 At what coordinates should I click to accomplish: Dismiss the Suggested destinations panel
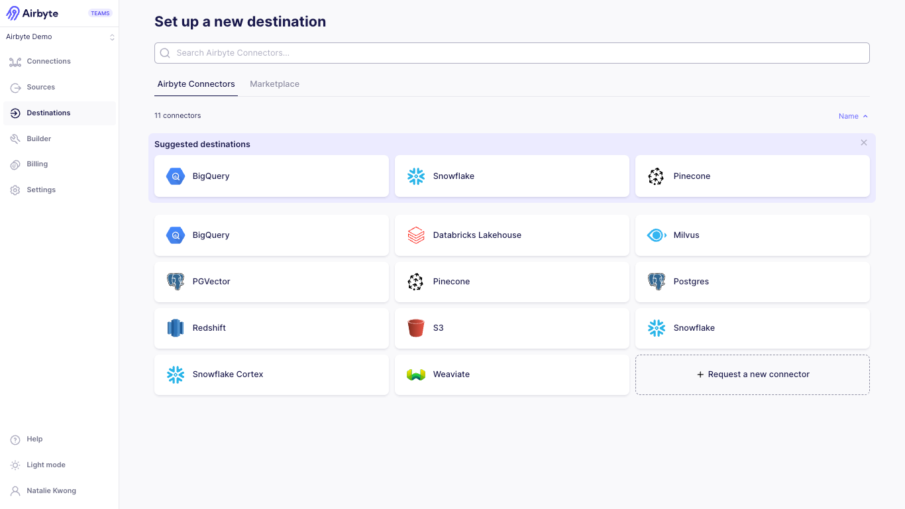(x=863, y=142)
